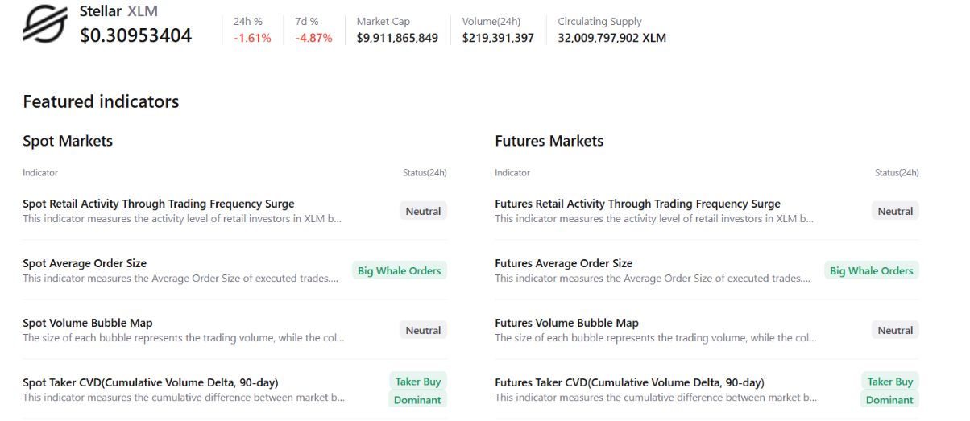
Task: Click Big Whale Orders badge under Futures Markets
Action: [x=871, y=271]
